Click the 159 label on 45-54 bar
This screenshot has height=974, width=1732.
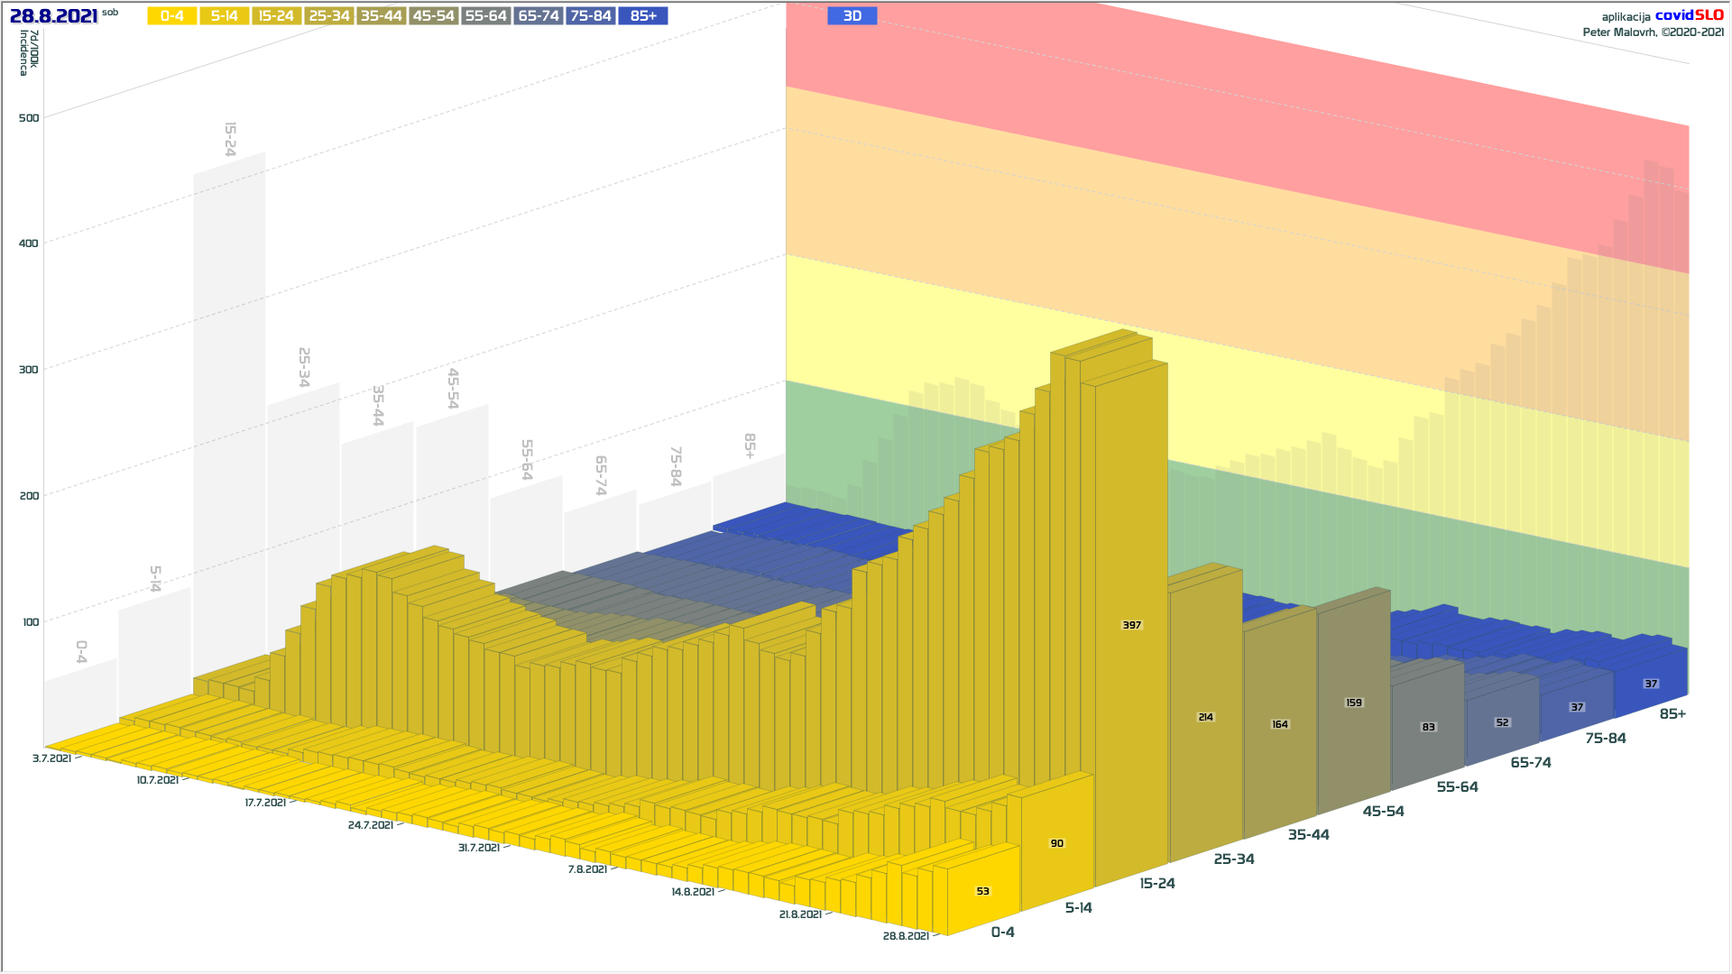(1353, 703)
